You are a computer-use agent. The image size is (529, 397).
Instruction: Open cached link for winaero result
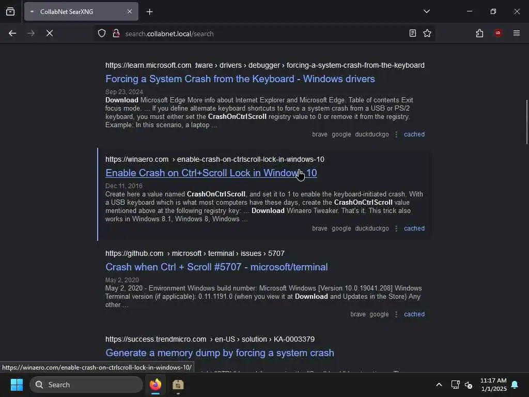click(x=414, y=228)
